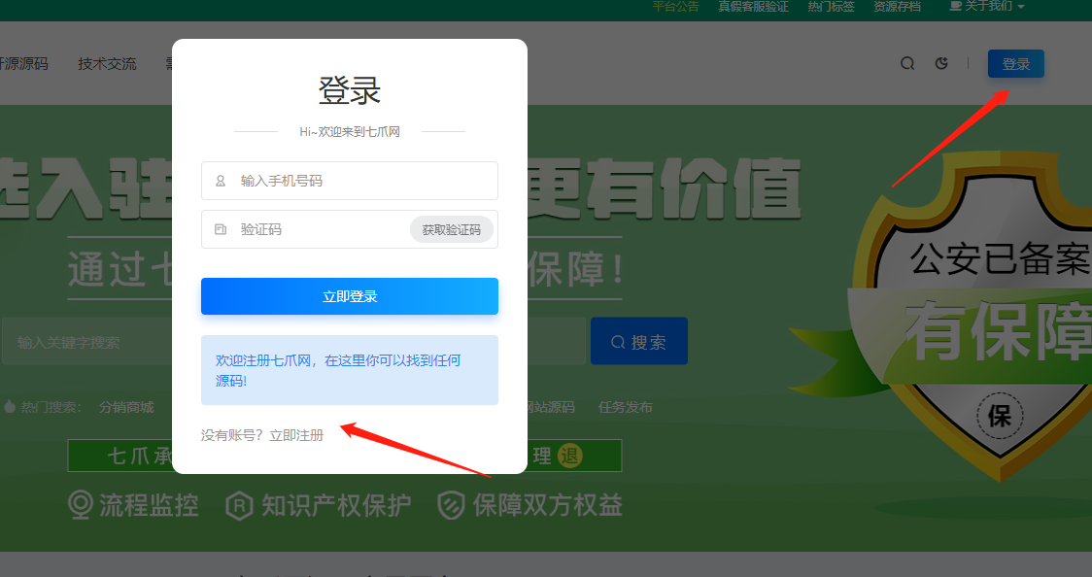Click the 退 badge on the banner
Viewport: 1092px width, 577px height.
(569, 456)
